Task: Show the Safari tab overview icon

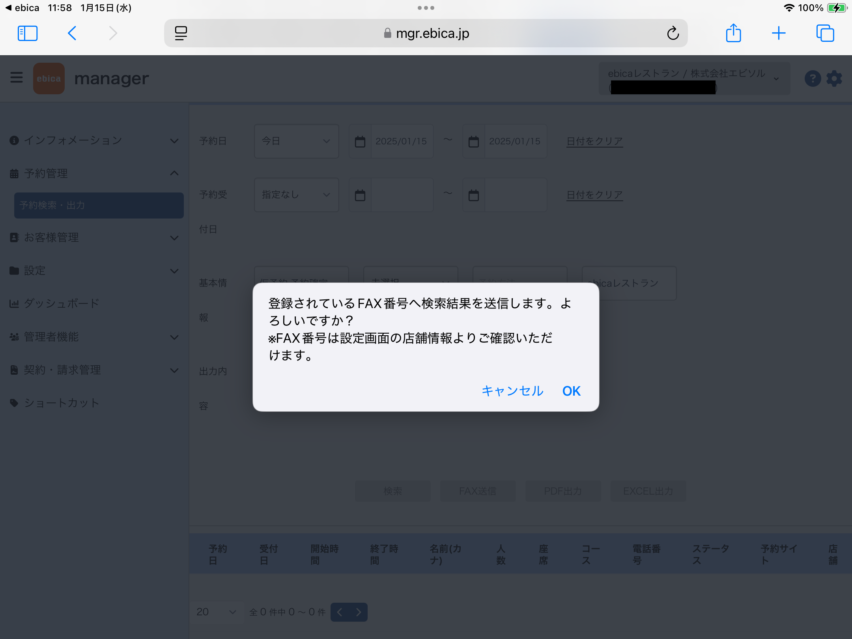Action: pos(825,33)
